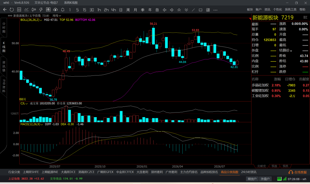Open the 资讯 menu
This screenshot has width=310, height=184.
pos(267,9)
